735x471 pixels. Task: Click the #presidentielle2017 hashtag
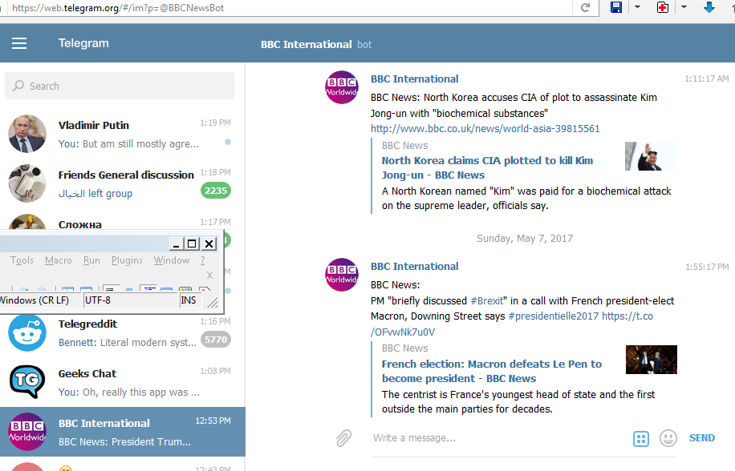coord(553,316)
